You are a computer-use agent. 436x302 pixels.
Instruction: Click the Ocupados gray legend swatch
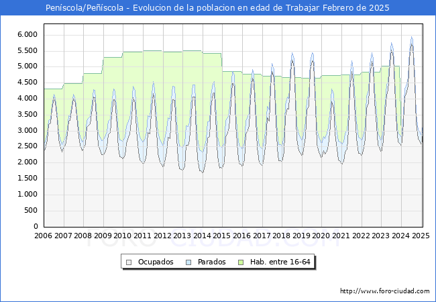tap(129, 262)
